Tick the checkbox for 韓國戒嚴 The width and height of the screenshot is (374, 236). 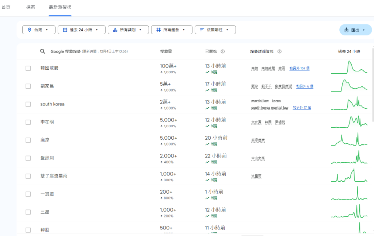point(28,68)
